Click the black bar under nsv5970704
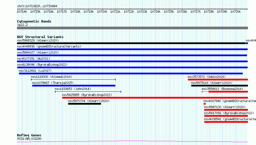The height and width of the screenshot is (145, 256). pyautogui.click(x=85, y=104)
